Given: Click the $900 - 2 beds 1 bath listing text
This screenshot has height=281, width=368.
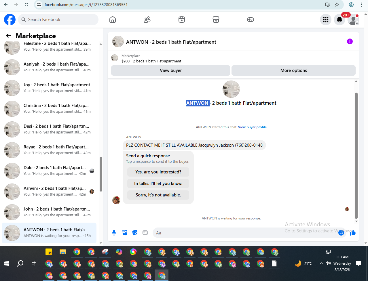Looking at the screenshot, I should pyautogui.click(x=151, y=61).
